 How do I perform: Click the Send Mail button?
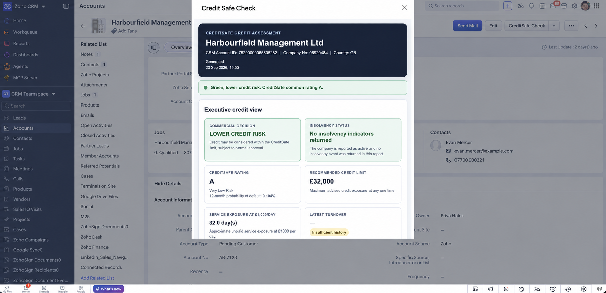pyautogui.click(x=467, y=26)
